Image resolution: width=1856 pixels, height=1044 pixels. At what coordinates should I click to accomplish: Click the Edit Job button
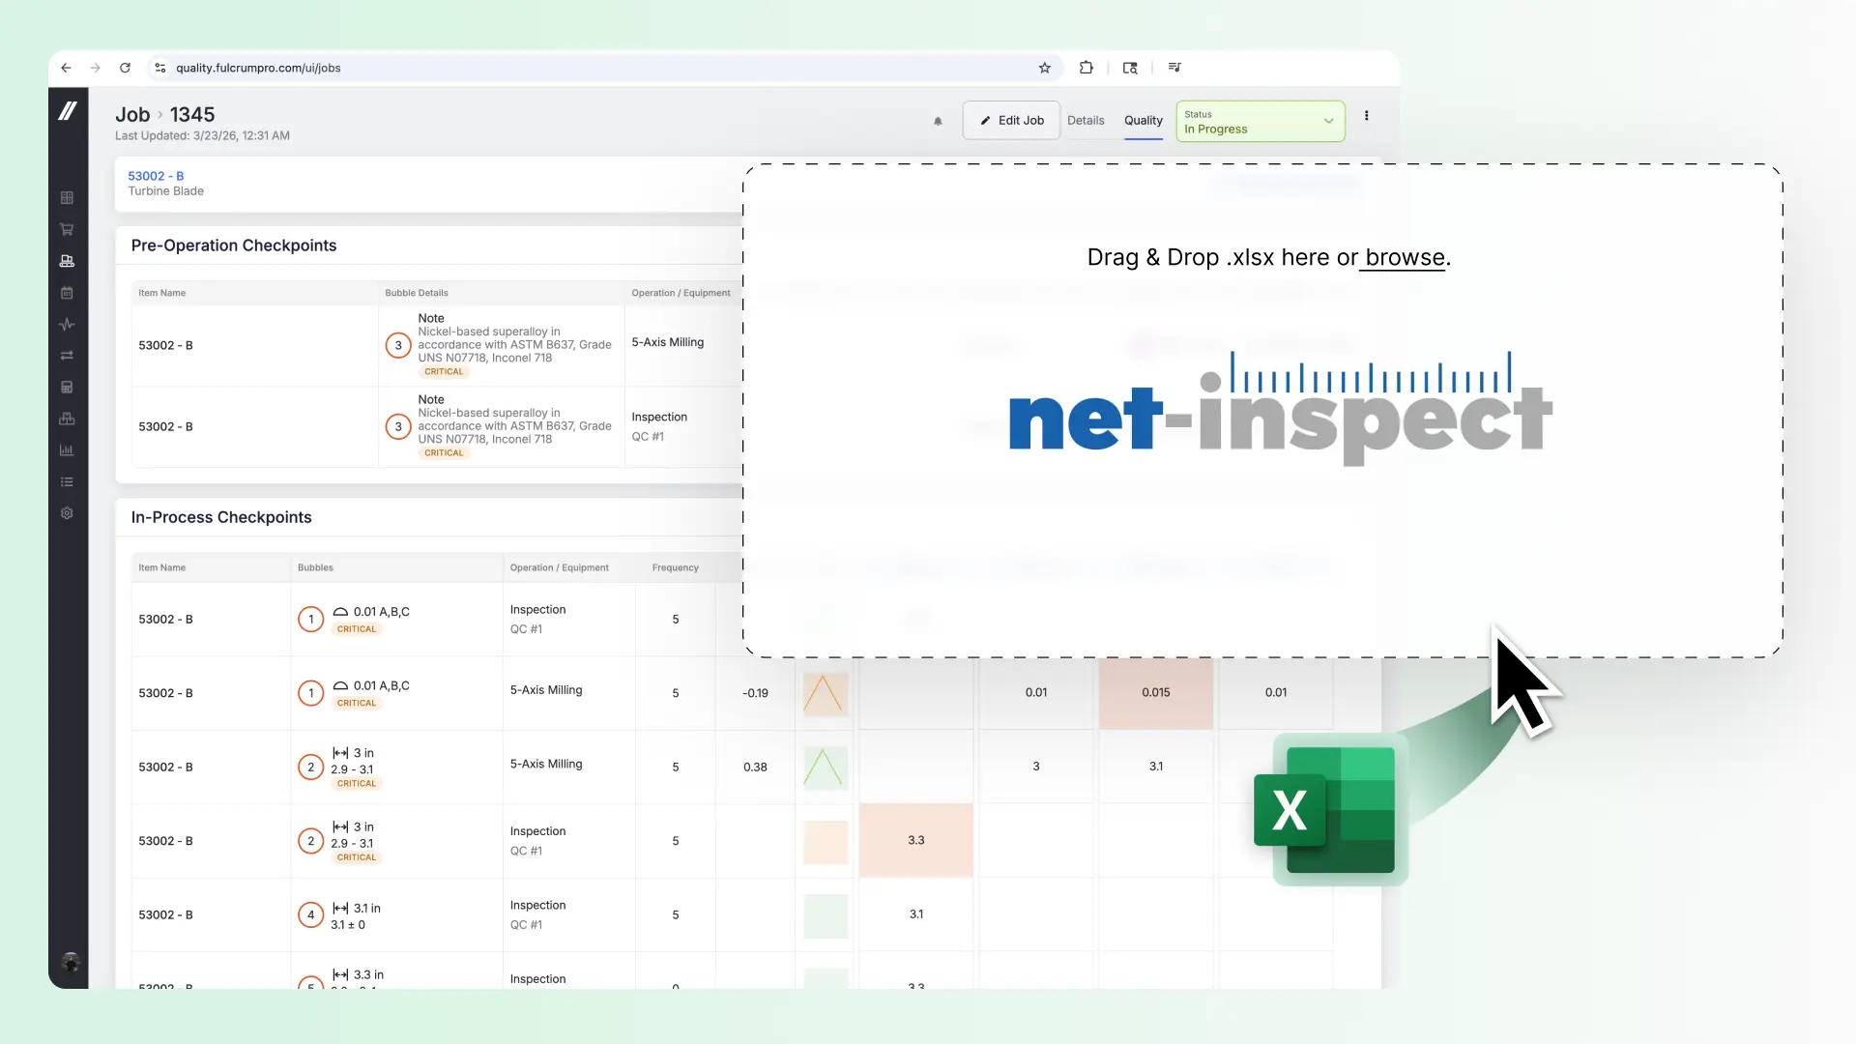tap(1011, 120)
